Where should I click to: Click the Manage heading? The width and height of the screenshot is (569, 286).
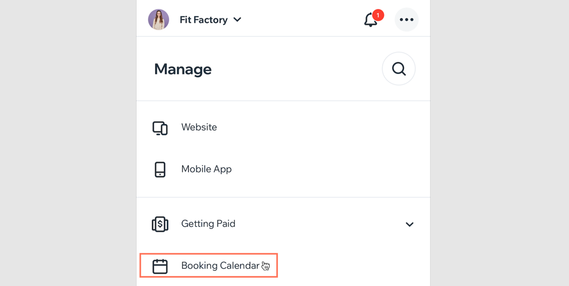click(183, 69)
